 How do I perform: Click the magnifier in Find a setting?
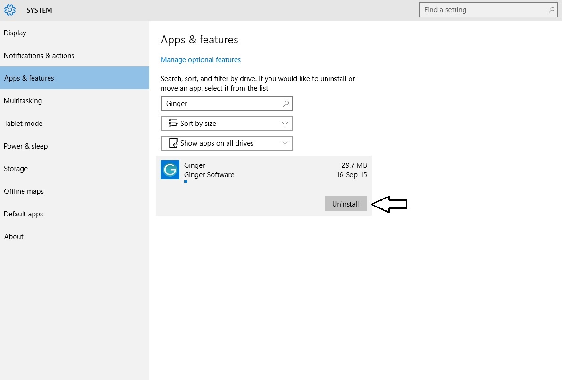pyautogui.click(x=551, y=10)
